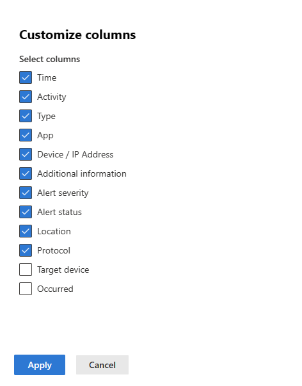Enable the Target device checkbox
Viewport: 302px width, 386px height.
tap(26, 269)
